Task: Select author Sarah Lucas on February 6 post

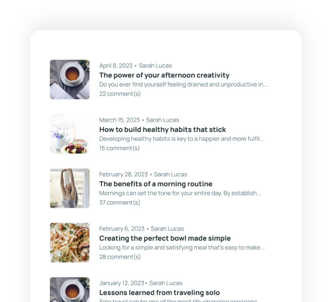Action: pyautogui.click(x=168, y=229)
